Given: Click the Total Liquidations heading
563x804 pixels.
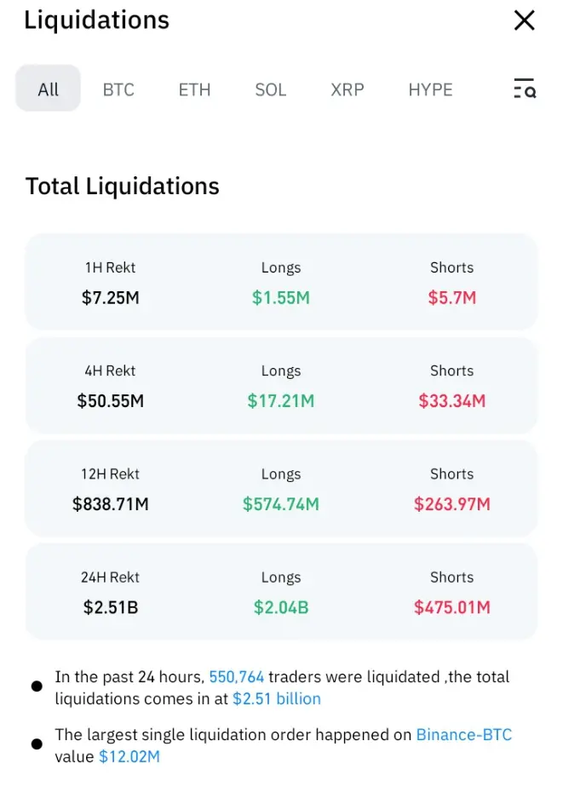Looking at the screenshot, I should [x=123, y=187].
